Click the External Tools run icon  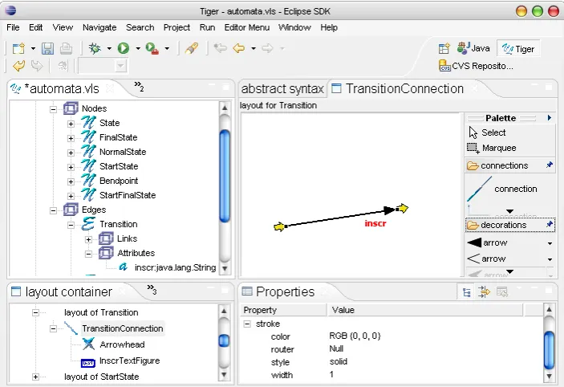pos(152,48)
